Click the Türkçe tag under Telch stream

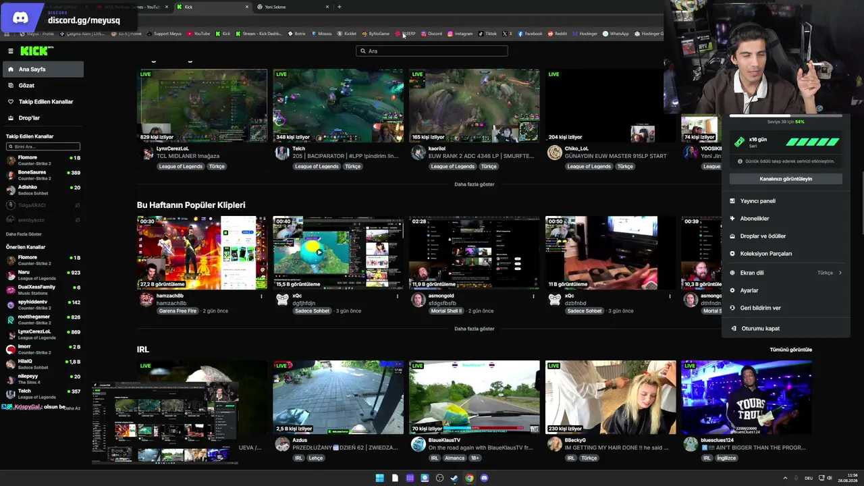point(352,166)
